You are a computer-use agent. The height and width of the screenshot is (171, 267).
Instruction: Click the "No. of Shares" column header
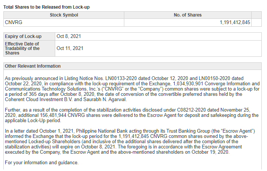[x=188, y=15]
